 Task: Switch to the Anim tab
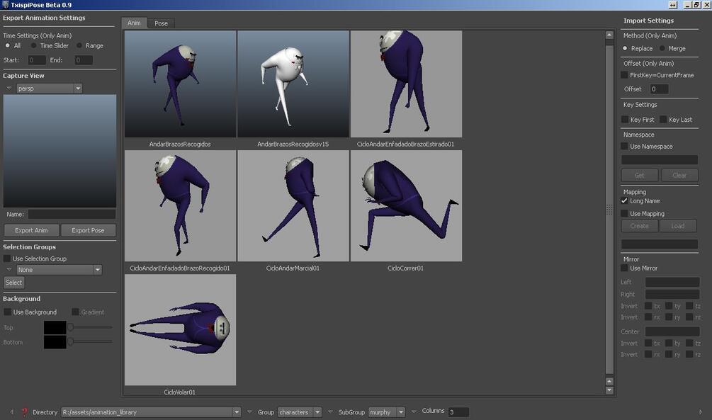click(x=134, y=23)
